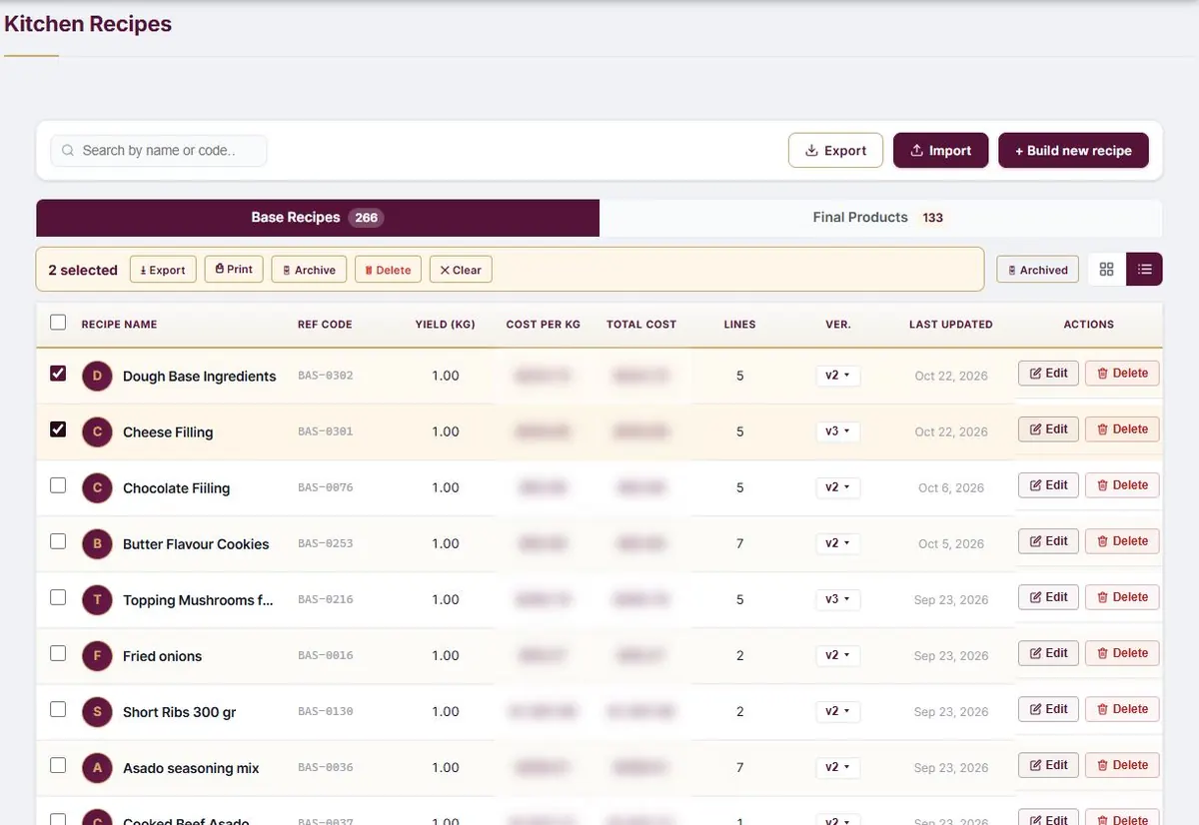Click ref code BAS-0036
The height and width of the screenshot is (825, 1199).
(326, 767)
